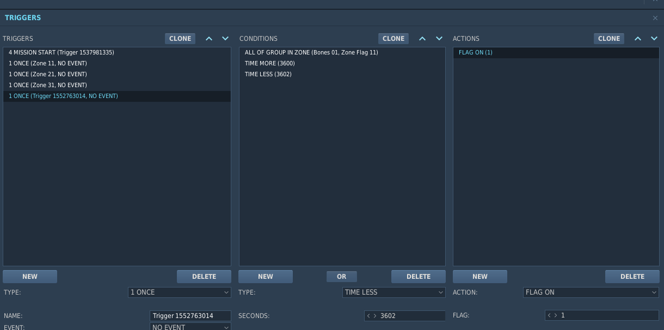Select the 4 MISSION START trigger
The image size is (664, 330).
pyautogui.click(x=62, y=53)
